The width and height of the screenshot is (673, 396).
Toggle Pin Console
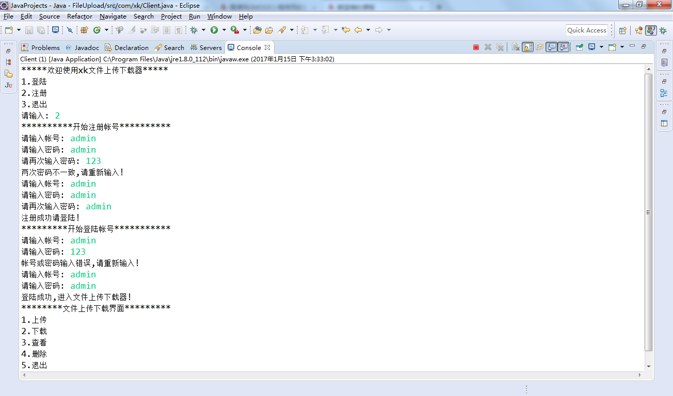coord(579,47)
